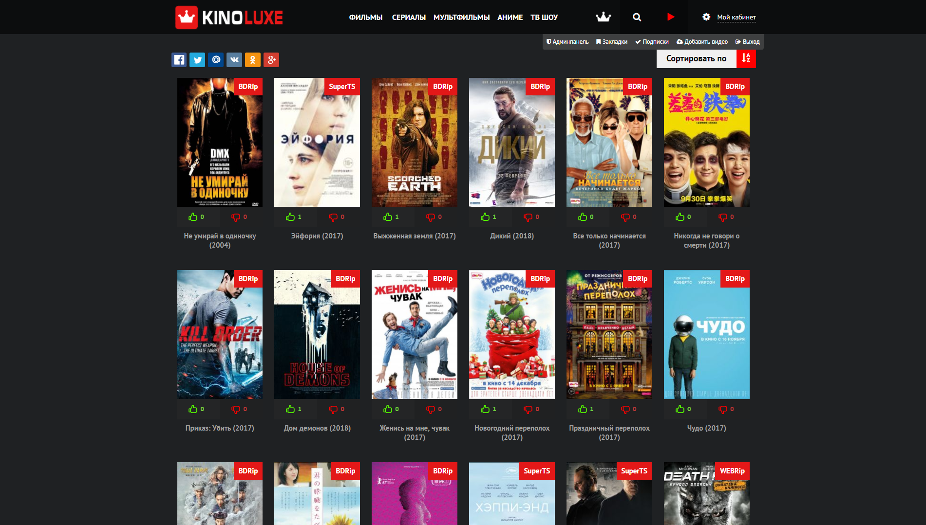Open the 'Death Race' WEBRip poster
926x525 pixels.
pyautogui.click(x=707, y=493)
